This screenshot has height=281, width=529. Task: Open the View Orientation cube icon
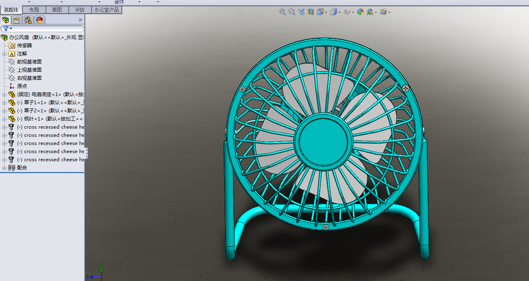[320, 12]
